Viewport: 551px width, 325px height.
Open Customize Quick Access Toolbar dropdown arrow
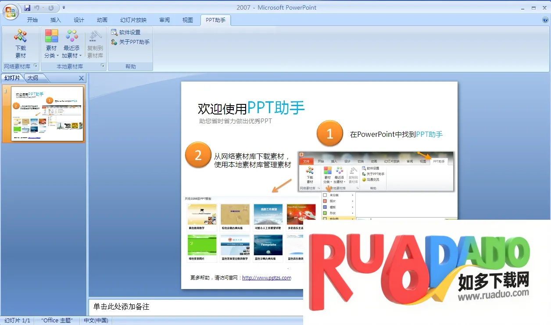pos(64,7)
